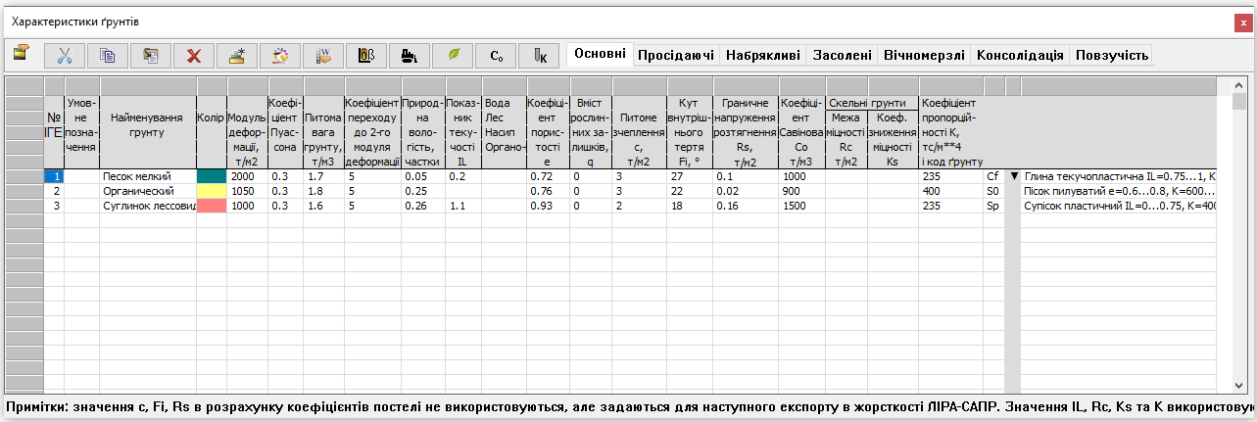Click the green leaf icon
The width and height of the screenshot is (1257, 422).
point(453,56)
